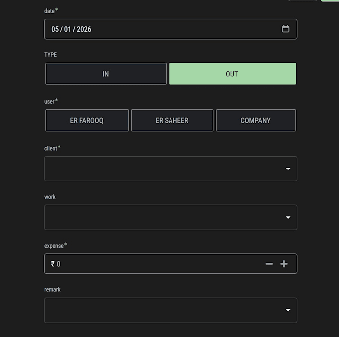Screen dimensions: 339x337
Task: Click the year part 2026 in date
Action: coord(84,29)
